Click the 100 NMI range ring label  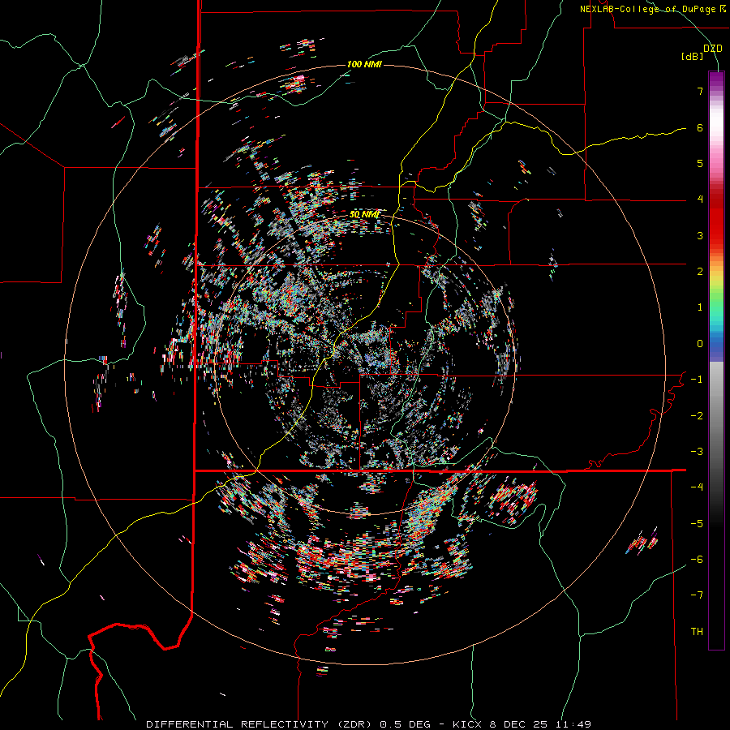(x=364, y=64)
